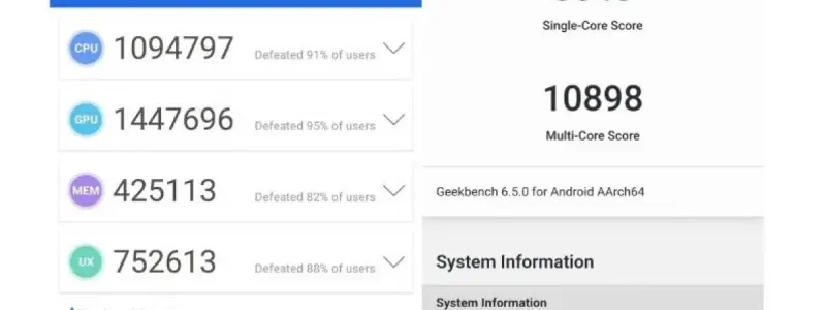Click the gray System Information table header
Viewport: 826px width, 310px height.
491,302
